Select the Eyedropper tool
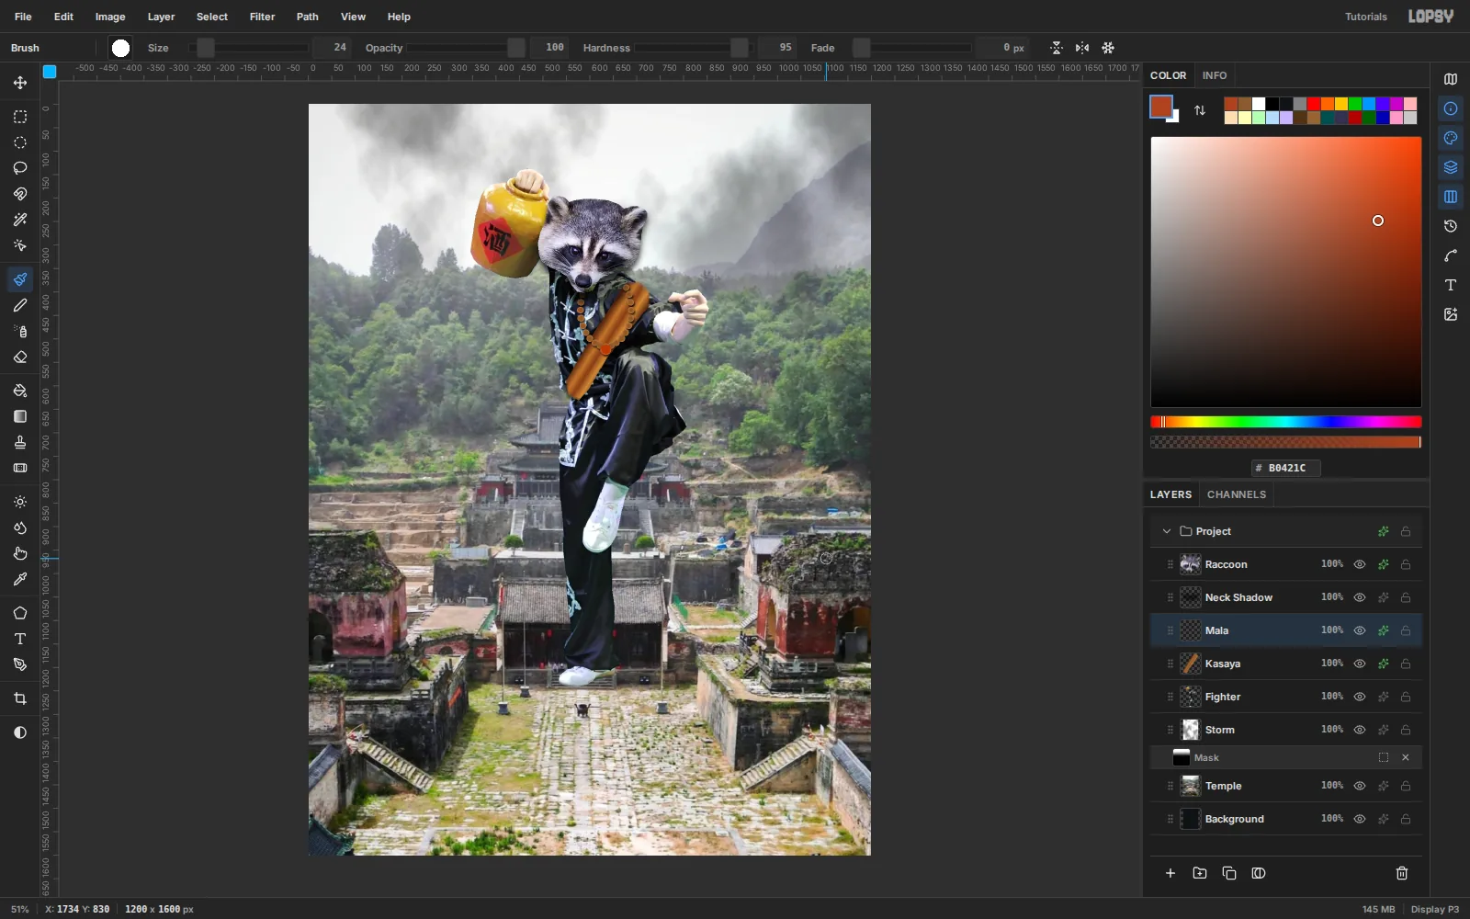 [20, 579]
